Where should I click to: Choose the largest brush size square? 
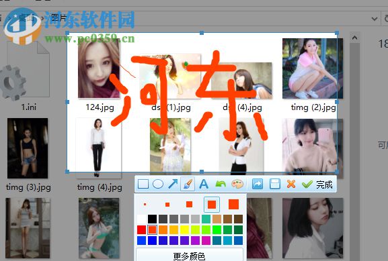click(233, 204)
